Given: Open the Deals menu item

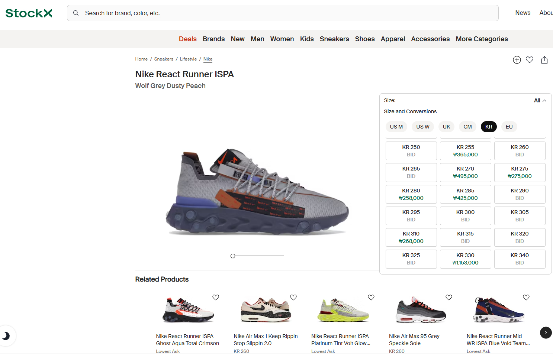Looking at the screenshot, I should (187, 39).
